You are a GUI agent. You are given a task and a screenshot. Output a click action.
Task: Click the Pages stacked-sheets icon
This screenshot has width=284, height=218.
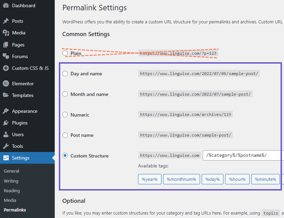(x=6, y=45)
